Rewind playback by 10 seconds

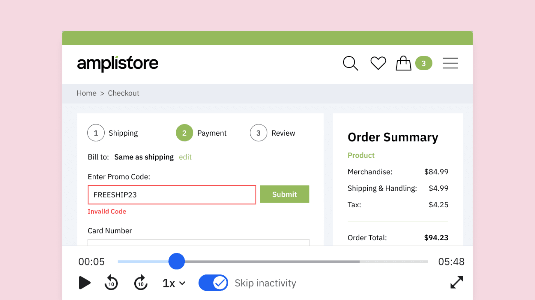click(x=111, y=282)
